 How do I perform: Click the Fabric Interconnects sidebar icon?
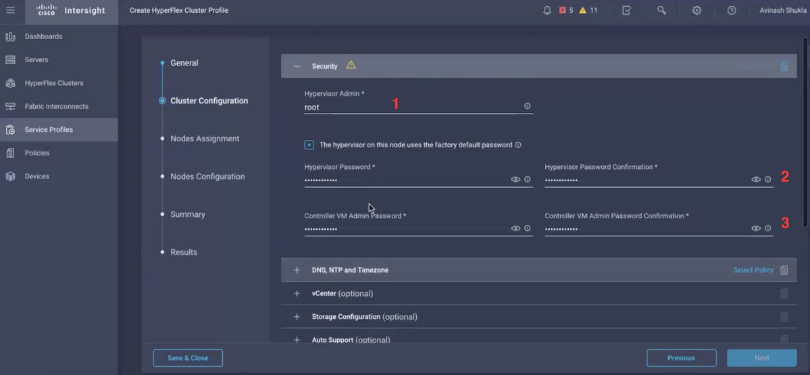coord(10,106)
